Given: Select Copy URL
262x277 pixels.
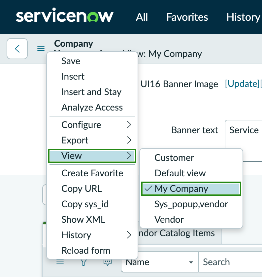Looking at the screenshot, I should point(92,189).
